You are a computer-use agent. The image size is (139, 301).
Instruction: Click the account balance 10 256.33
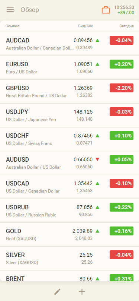pyautogui.click(x=124, y=7)
